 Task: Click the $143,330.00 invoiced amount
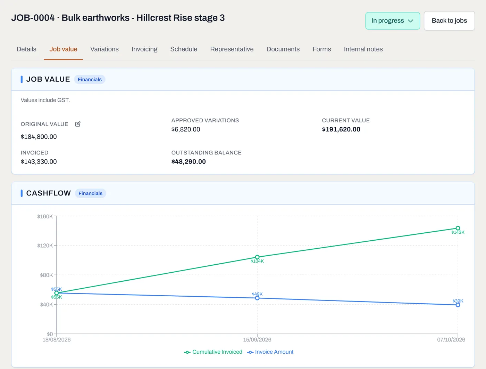39,162
